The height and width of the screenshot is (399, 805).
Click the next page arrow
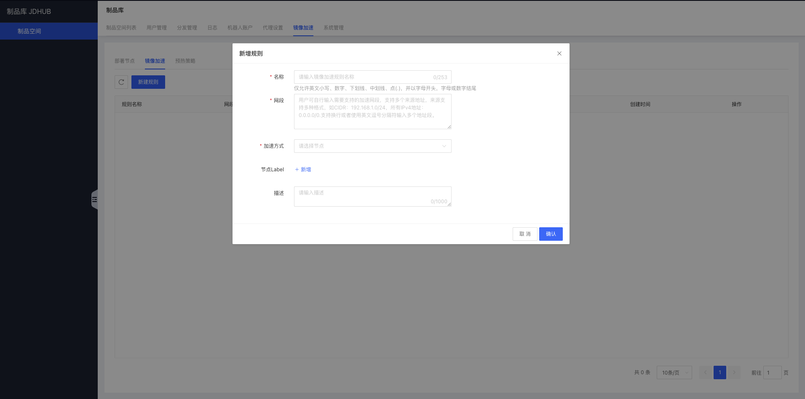734,372
